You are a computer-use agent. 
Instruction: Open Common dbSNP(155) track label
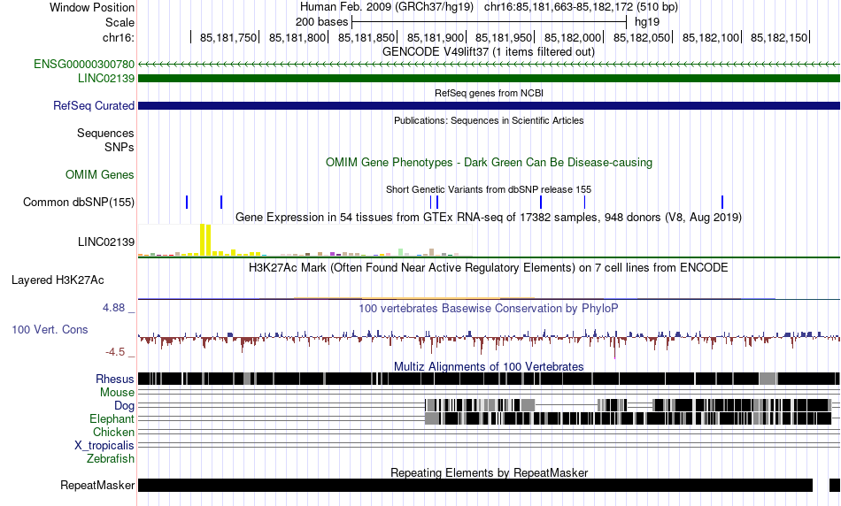[x=79, y=202]
